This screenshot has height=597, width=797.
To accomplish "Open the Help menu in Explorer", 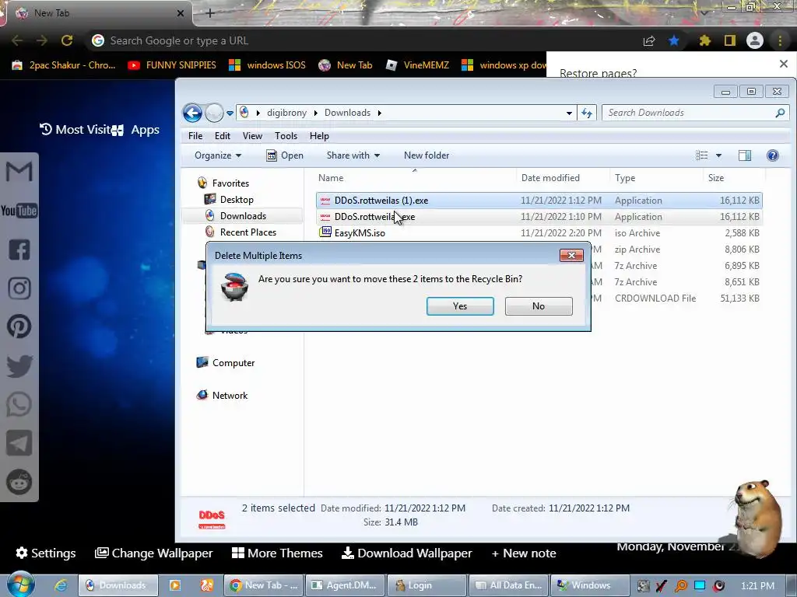I will 319,136.
